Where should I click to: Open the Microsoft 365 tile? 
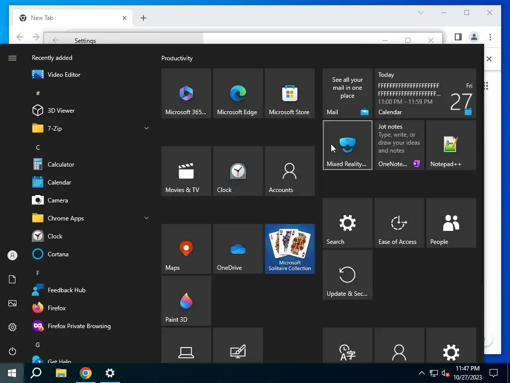click(186, 93)
